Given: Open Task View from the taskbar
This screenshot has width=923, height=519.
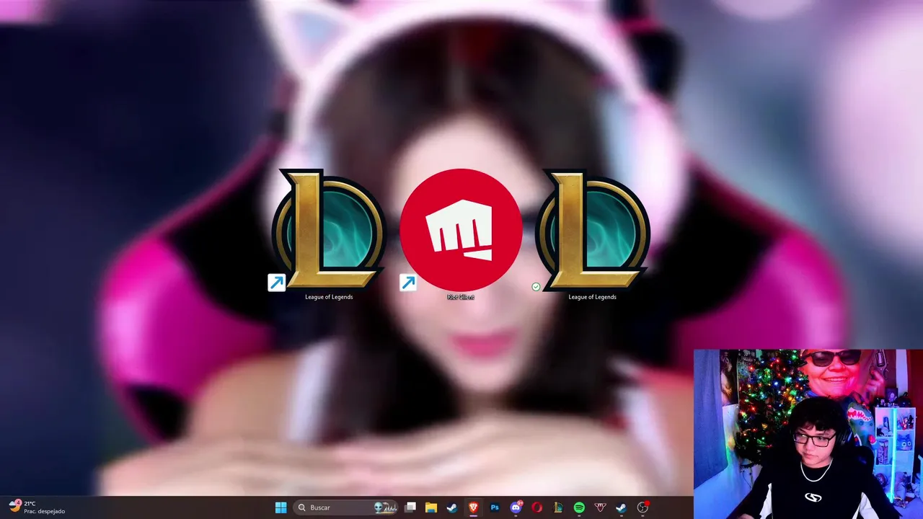Looking at the screenshot, I should pos(410,507).
